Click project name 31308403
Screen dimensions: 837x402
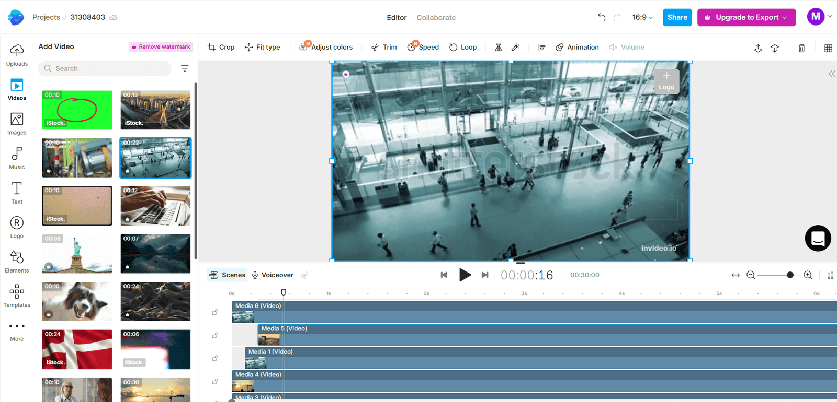(x=88, y=17)
